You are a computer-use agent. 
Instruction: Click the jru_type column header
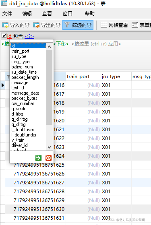click(116, 76)
